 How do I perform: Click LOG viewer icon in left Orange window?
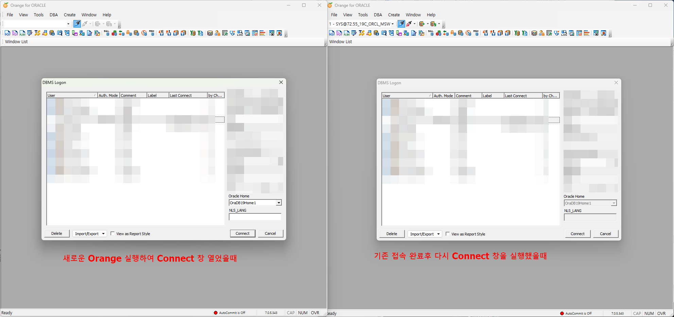coord(240,33)
